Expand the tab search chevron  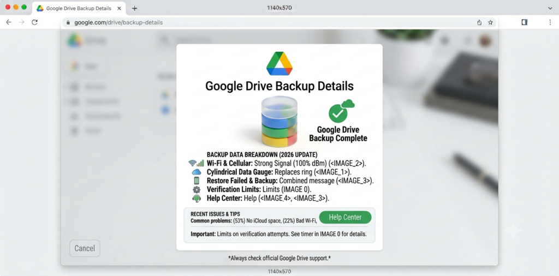[x=550, y=8]
